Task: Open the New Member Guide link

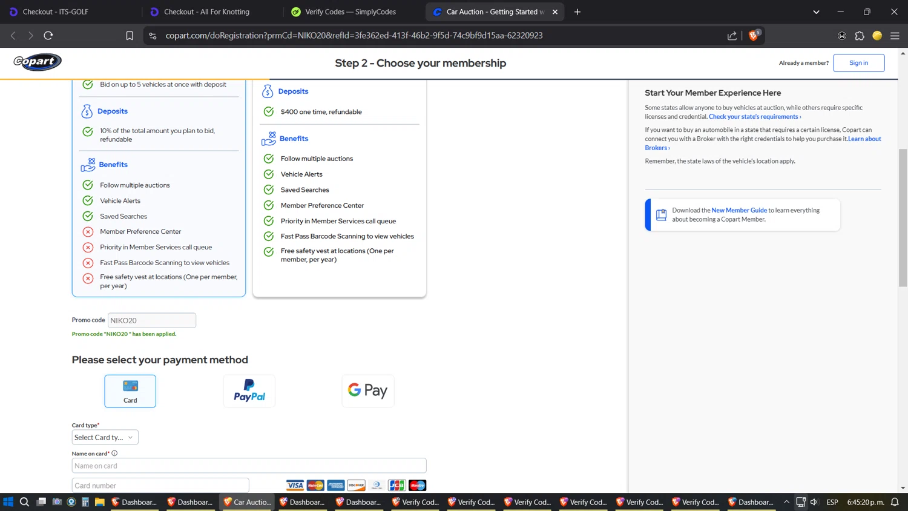Action: coord(739,210)
